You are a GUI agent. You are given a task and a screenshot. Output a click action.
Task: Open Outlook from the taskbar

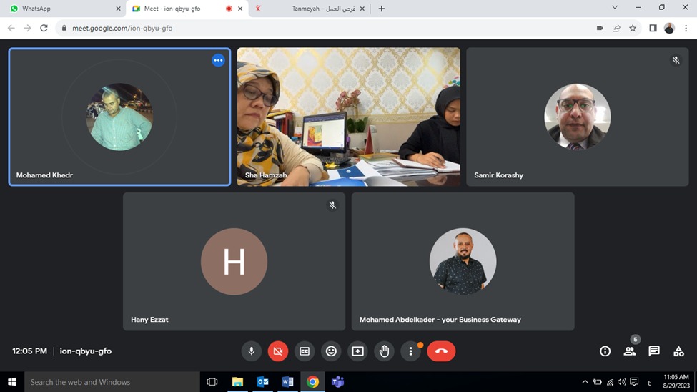pyautogui.click(x=262, y=382)
